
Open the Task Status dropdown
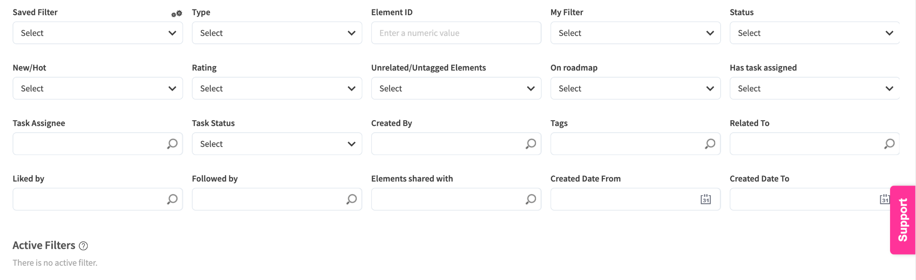[x=277, y=144]
